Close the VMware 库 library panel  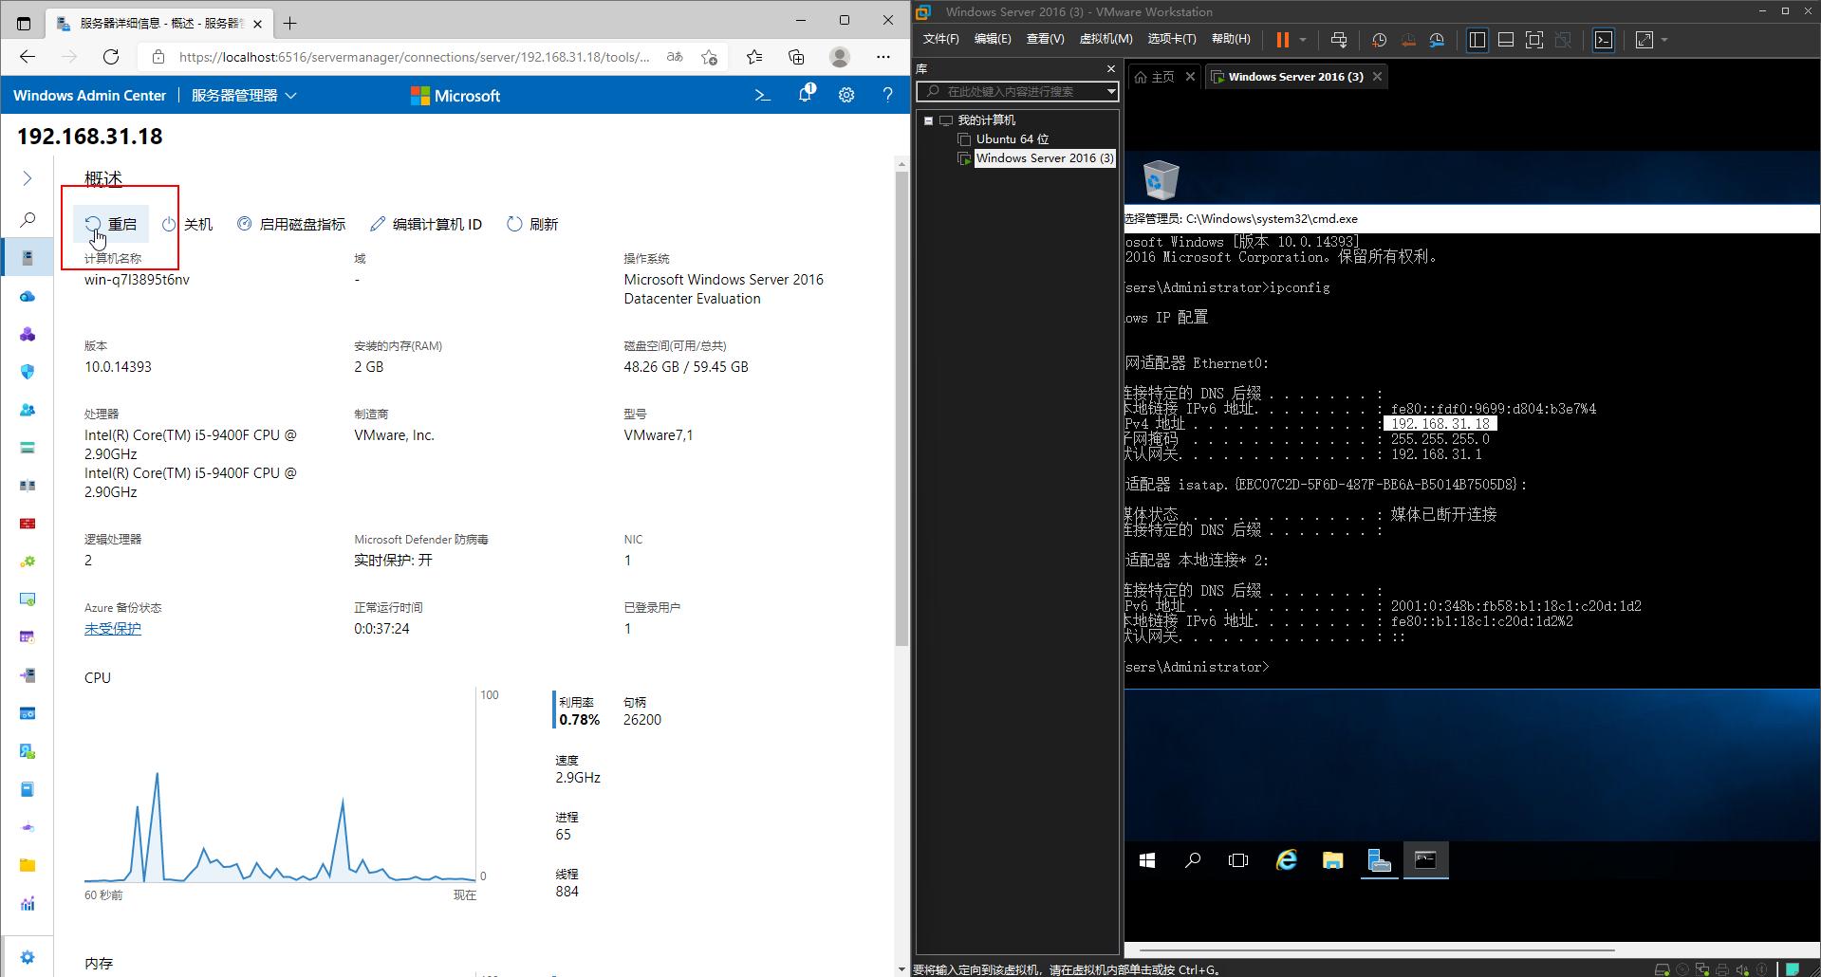tap(1111, 68)
